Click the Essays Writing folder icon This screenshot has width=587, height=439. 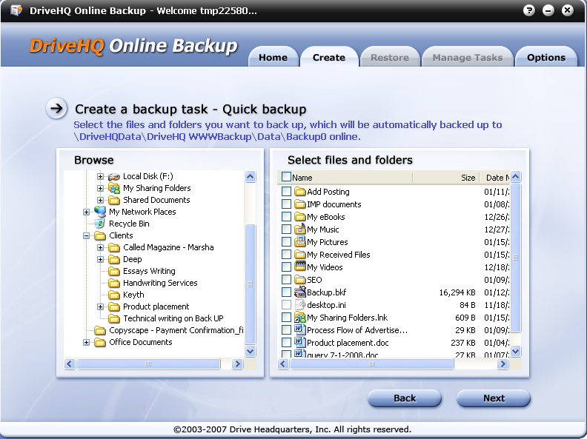coord(114,271)
